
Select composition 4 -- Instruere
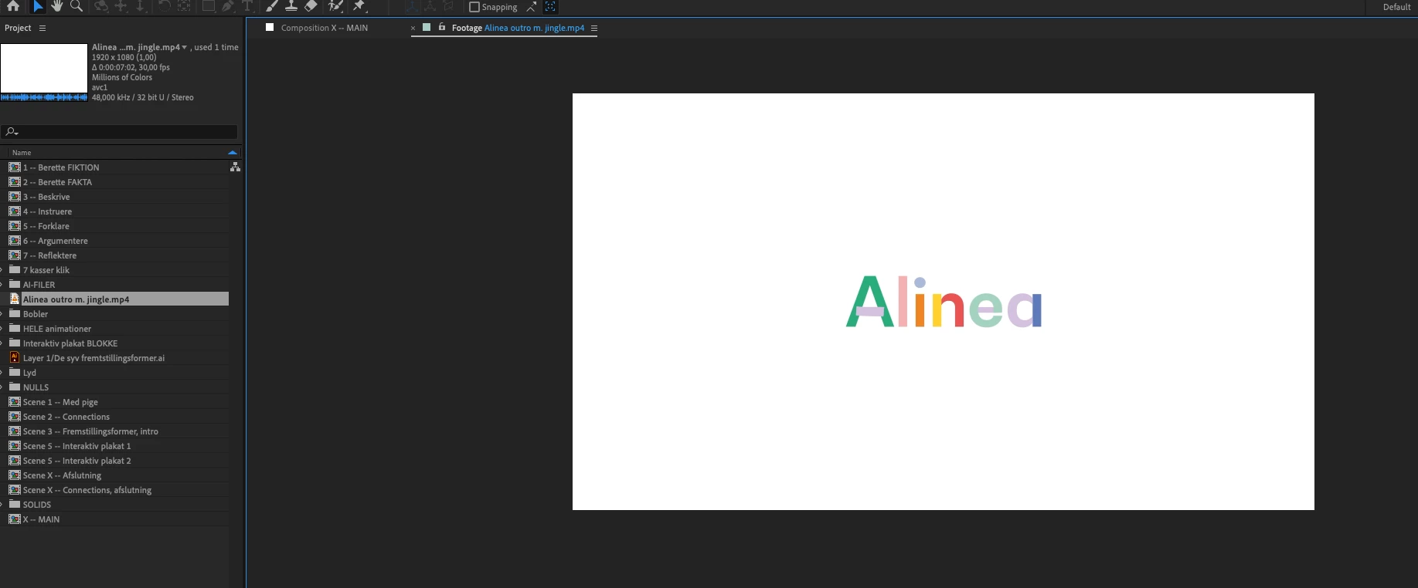click(x=47, y=211)
